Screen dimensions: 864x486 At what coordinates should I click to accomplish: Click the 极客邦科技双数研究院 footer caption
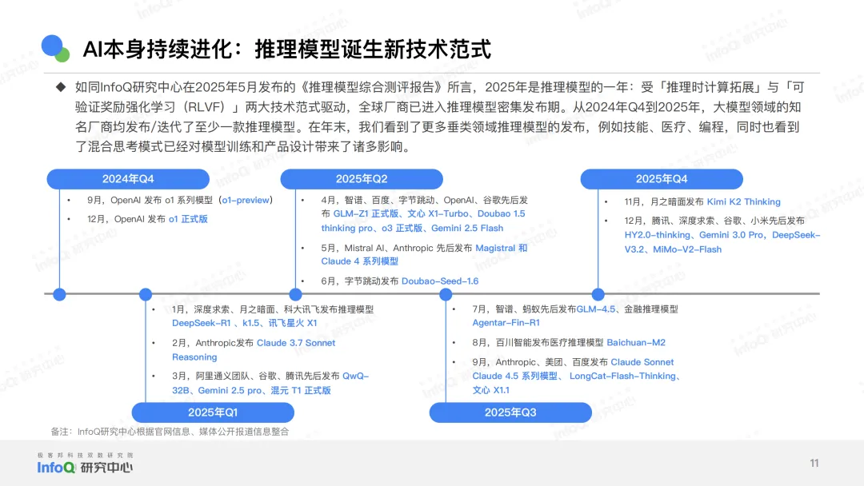coord(86,456)
